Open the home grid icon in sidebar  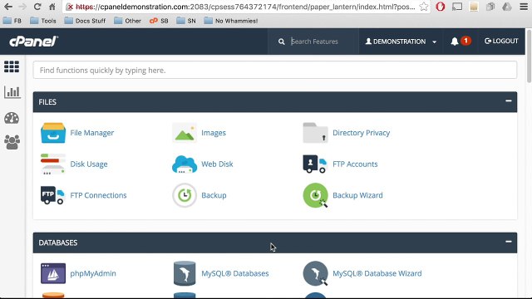(12, 66)
